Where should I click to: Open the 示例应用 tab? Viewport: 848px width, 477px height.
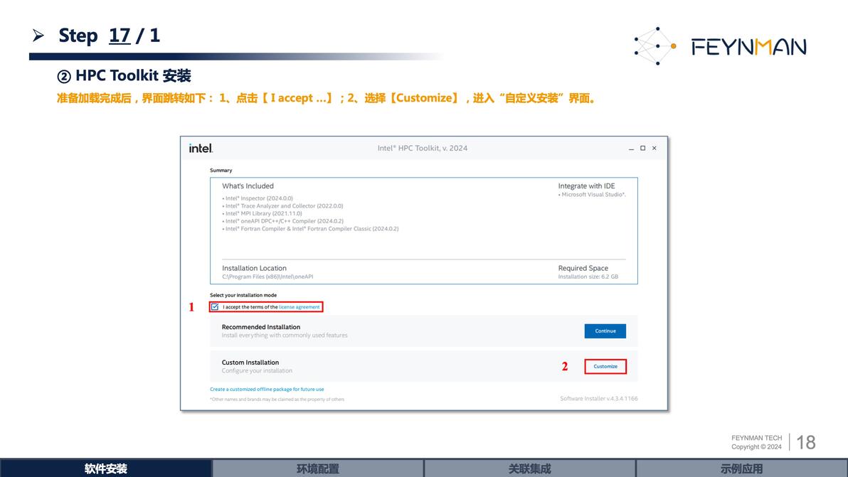[x=741, y=468]
